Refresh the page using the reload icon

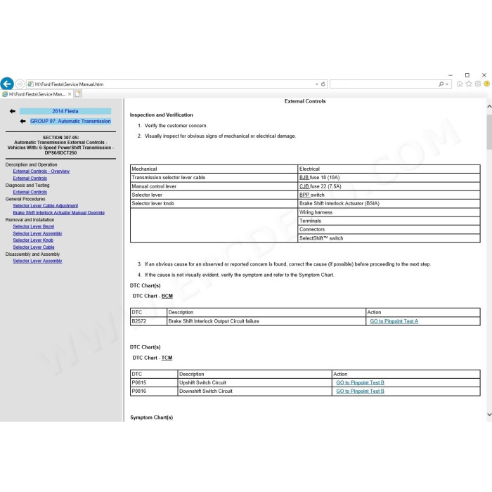323,84
